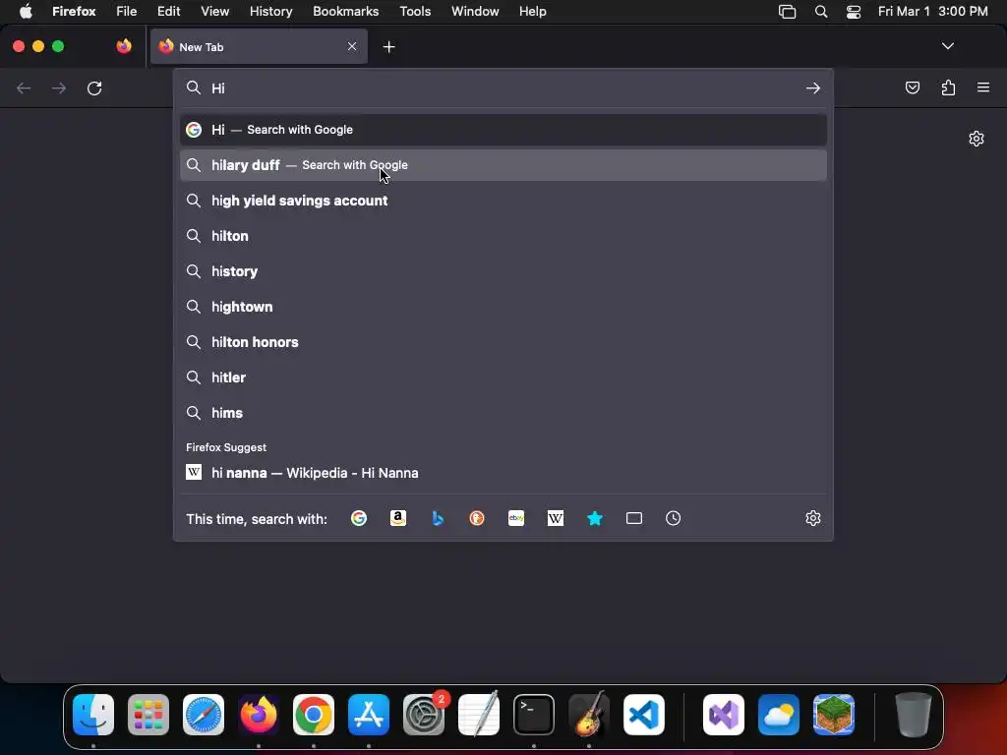The image size is (1007, 755).
Task: Open System Settings from the Dock
Action: pos(424,714)
